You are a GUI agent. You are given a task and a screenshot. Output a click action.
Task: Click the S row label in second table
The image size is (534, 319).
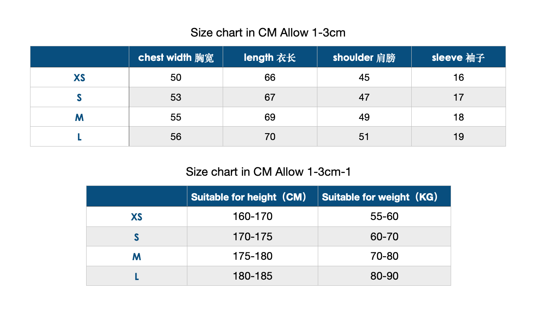click(137, 237)
